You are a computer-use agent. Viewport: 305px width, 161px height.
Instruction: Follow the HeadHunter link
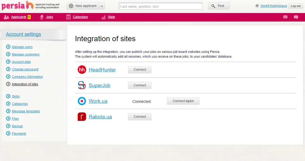click(102, 70)
